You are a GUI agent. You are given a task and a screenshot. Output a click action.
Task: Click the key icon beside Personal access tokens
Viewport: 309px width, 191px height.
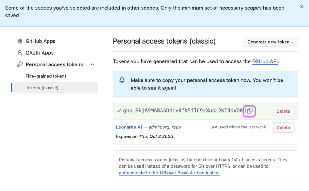pyautogui.click(x=20, y=64)
